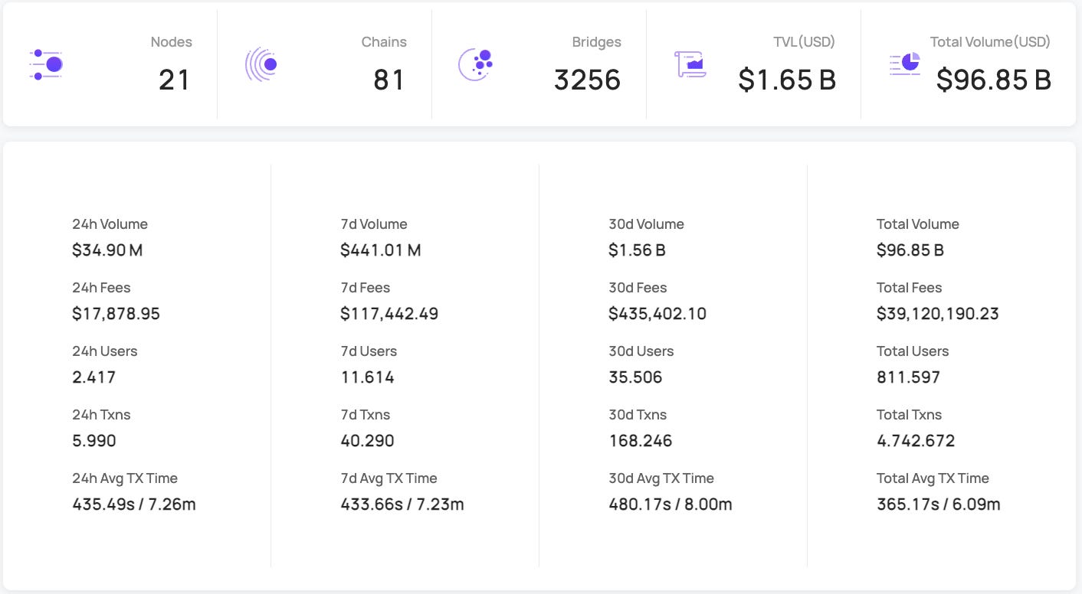Open the Total Volume value $96.85 B
This screenshot has width=1082, height=594.
(993, 80)
